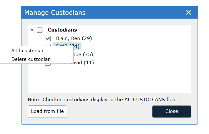Choose Add custodian from context menu

point(28,51)
